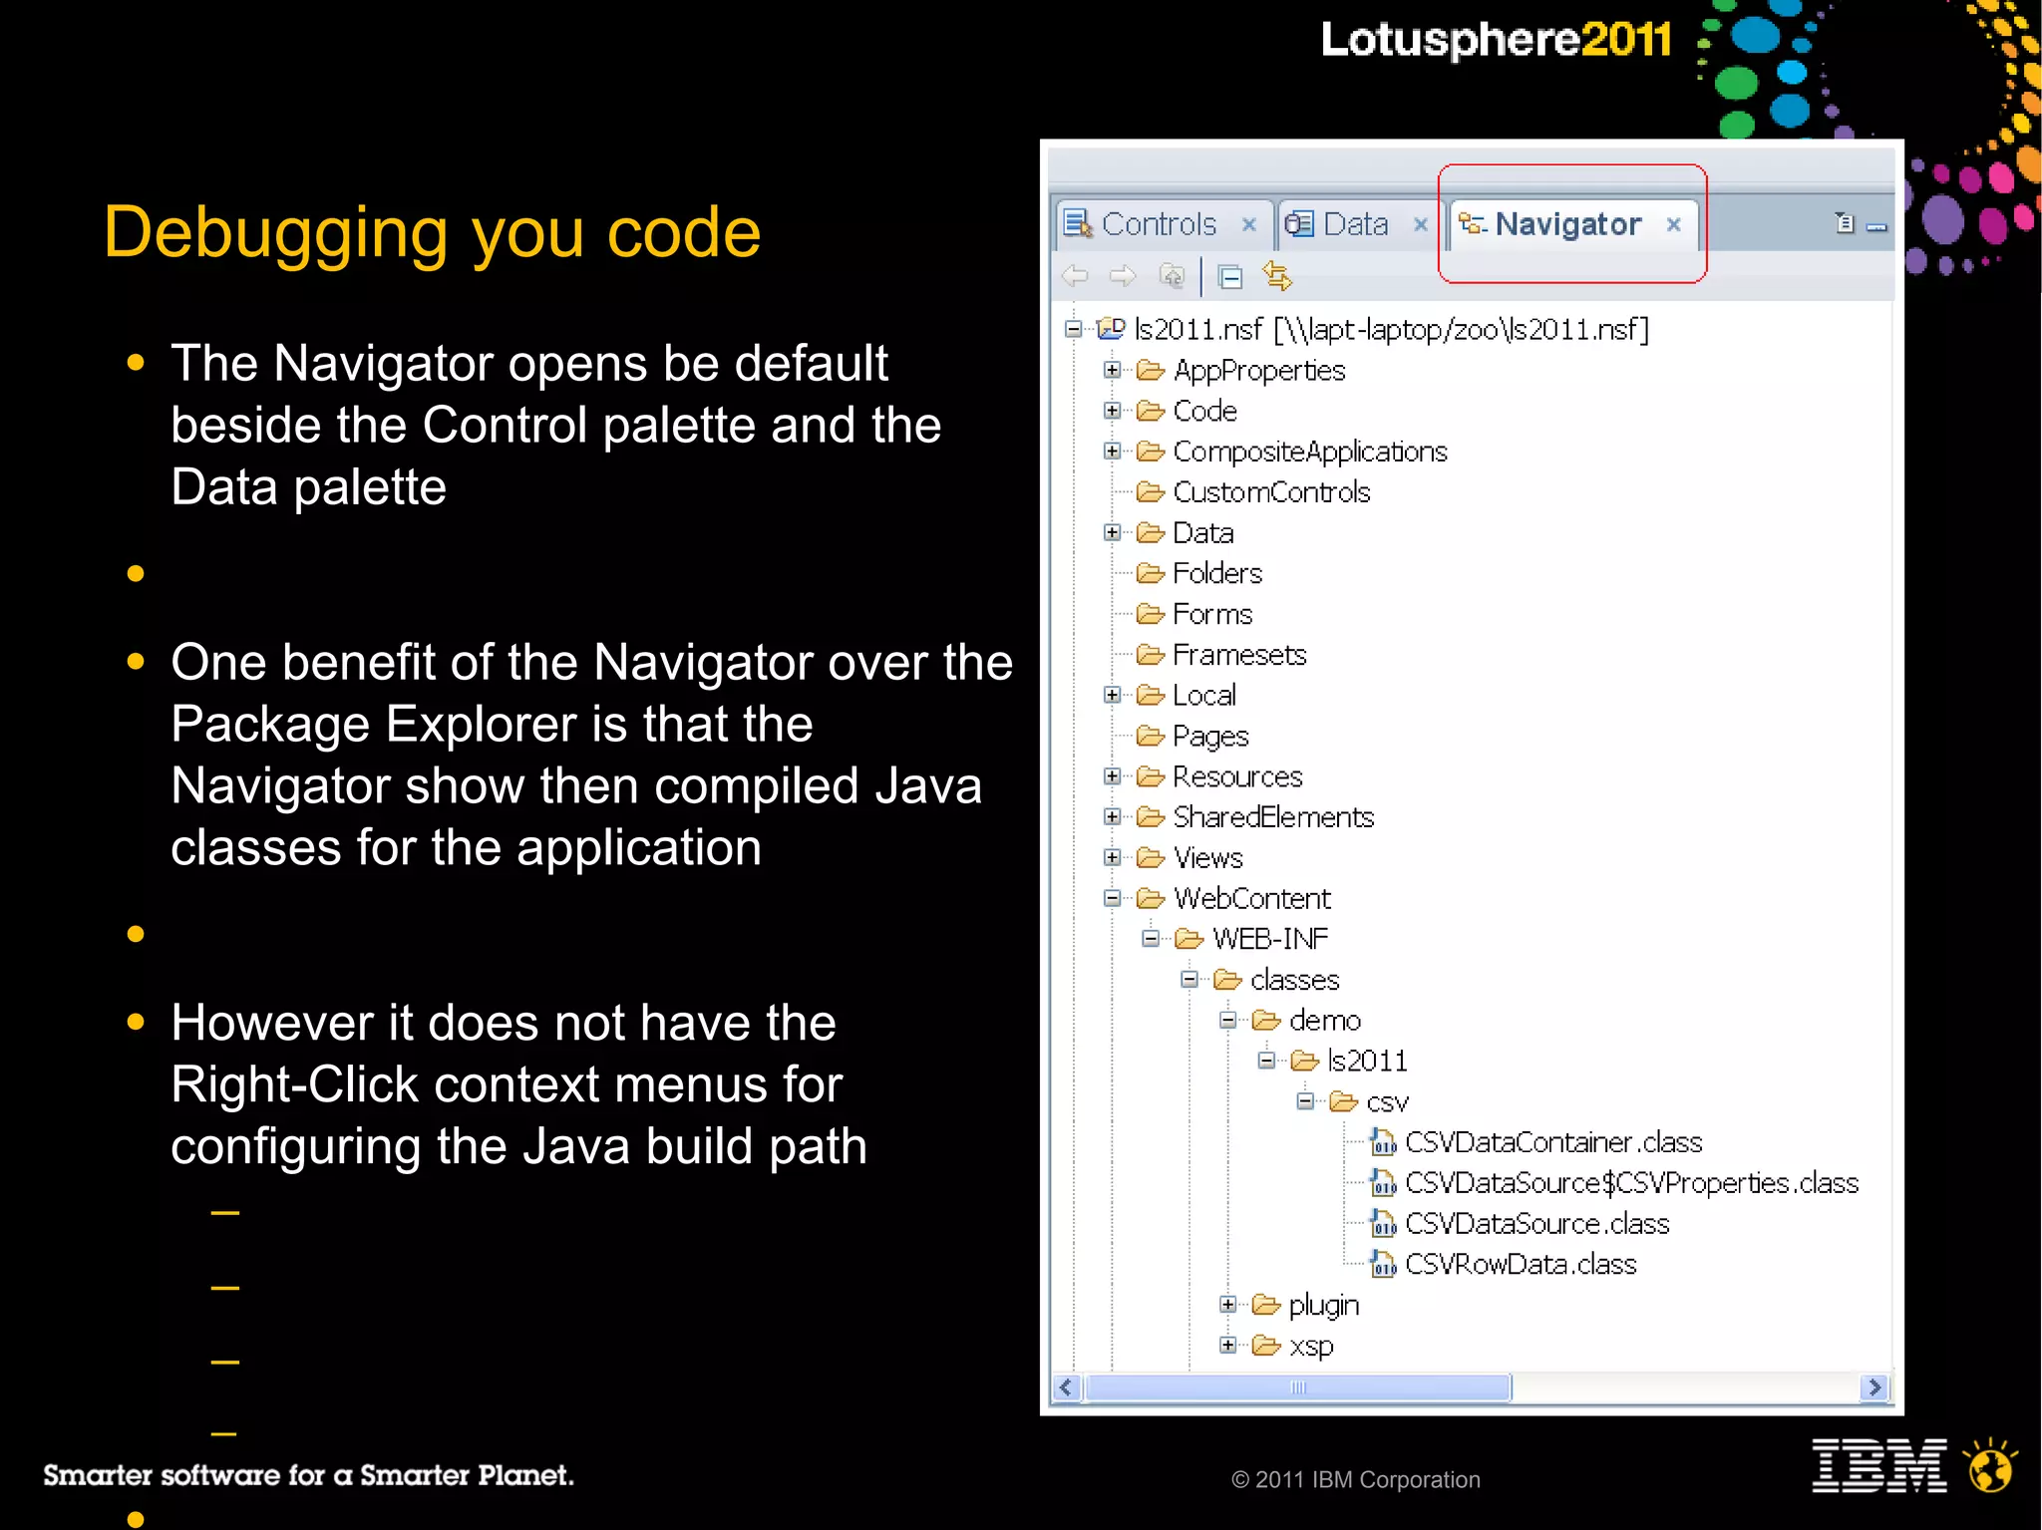This screenshot has width=2042, height=1530.
Task: Toggle Link with Editor icon
Action: point(1277,276)
